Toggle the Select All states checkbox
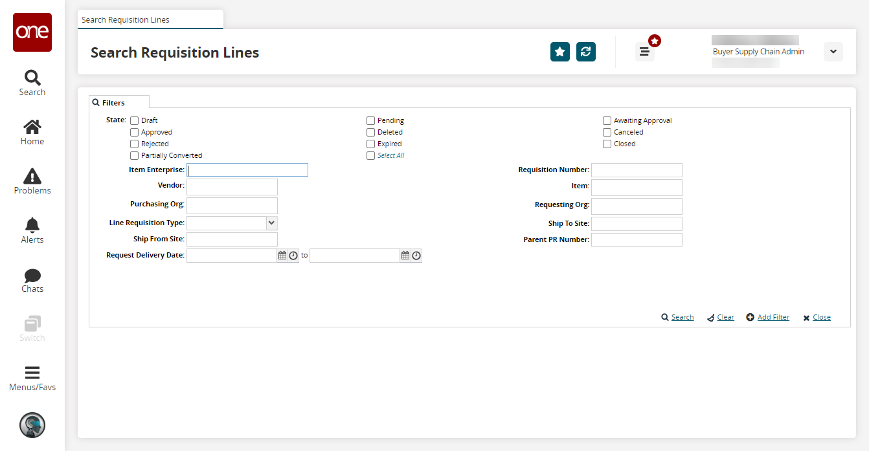This screenshot has width=869, height=451. point(370,155)
